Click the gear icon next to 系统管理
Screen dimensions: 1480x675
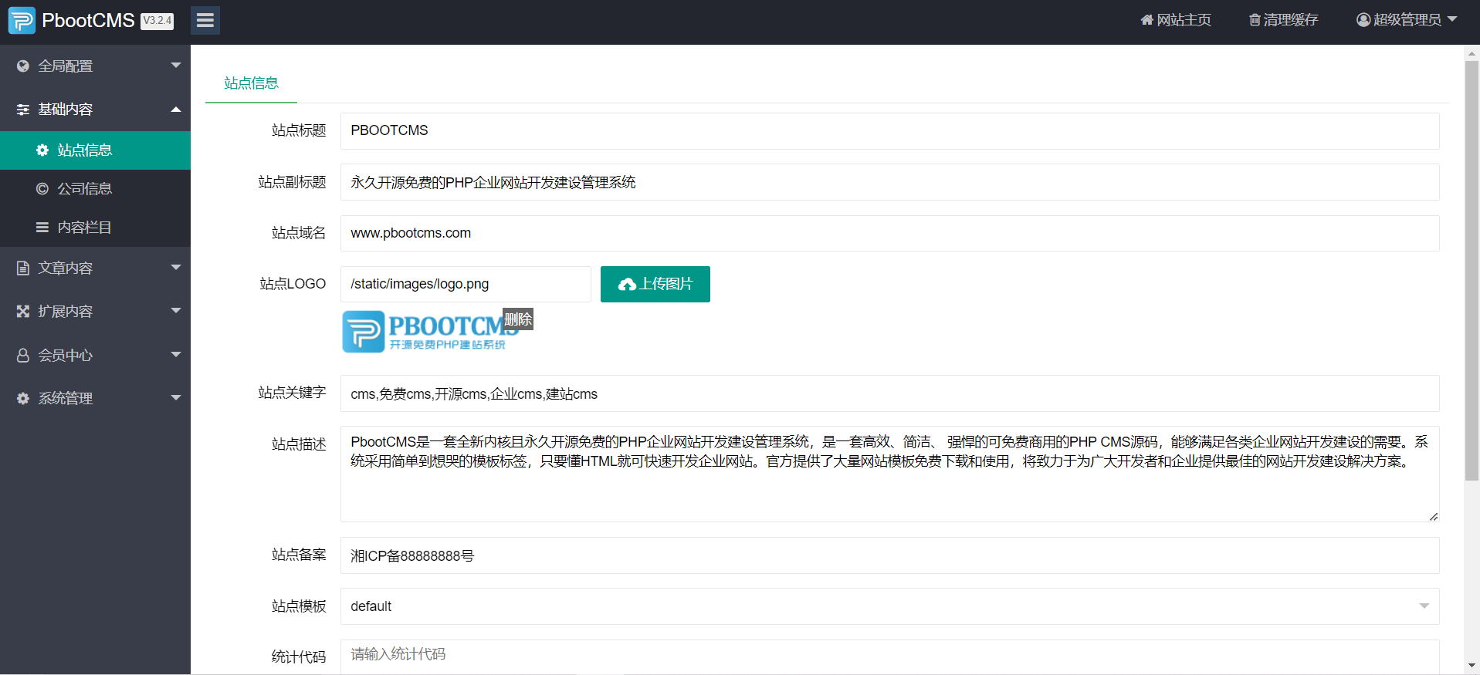(23, 399)
